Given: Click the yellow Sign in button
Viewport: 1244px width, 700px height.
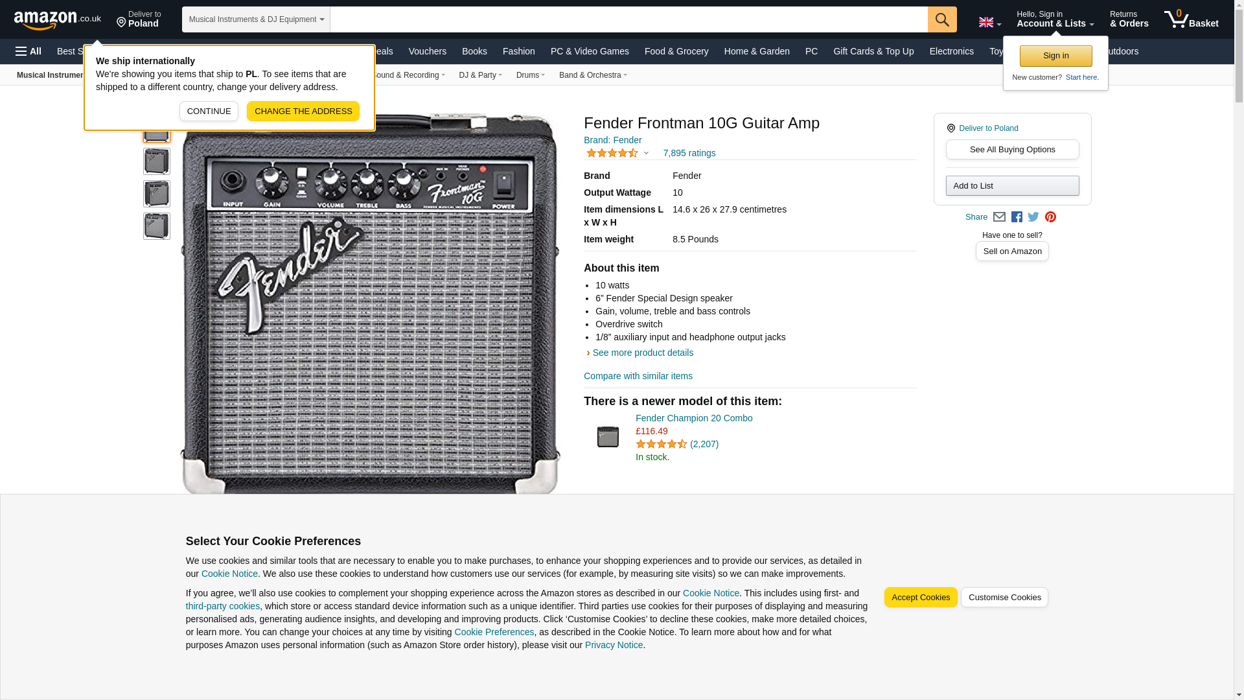Looking at the screenshot, I should point(1055,56).
